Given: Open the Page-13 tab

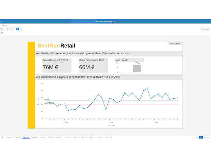Looking at the screenshot, I should click(x=109, y=137).
